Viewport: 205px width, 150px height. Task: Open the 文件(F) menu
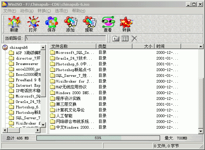(x=10, y=11)
